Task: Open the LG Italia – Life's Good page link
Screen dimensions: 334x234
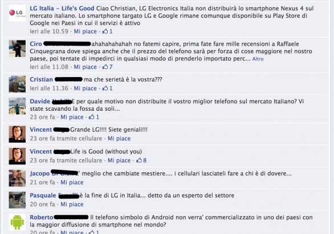Action: [x=62, y=9]
